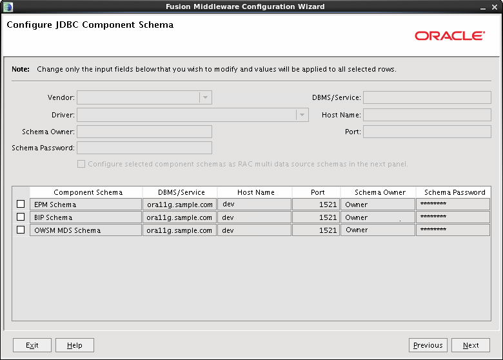Open the Help button
The width and height of the screenshot is (503, 360).
click(x=75, y=345)
